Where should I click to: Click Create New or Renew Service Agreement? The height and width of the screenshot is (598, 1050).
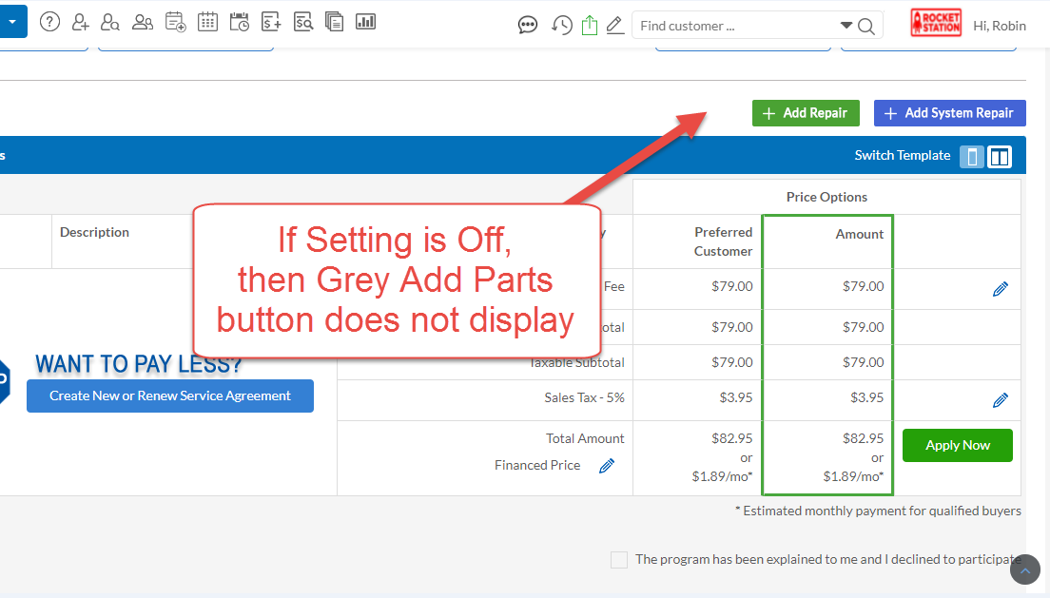pyautogui.click(x=170, y=395)
